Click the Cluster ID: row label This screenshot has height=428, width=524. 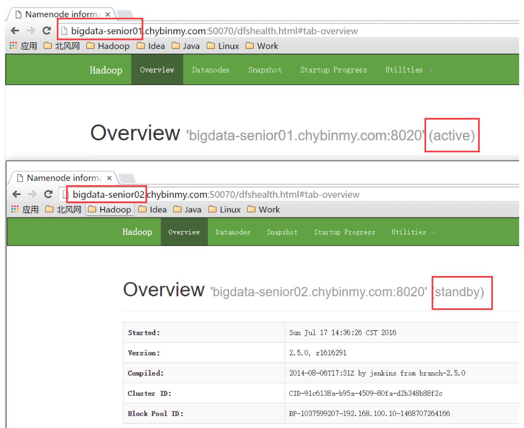(150, 393)
